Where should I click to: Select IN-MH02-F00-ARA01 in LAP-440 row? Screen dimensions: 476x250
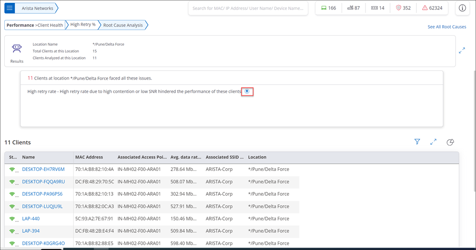(139, 219)
